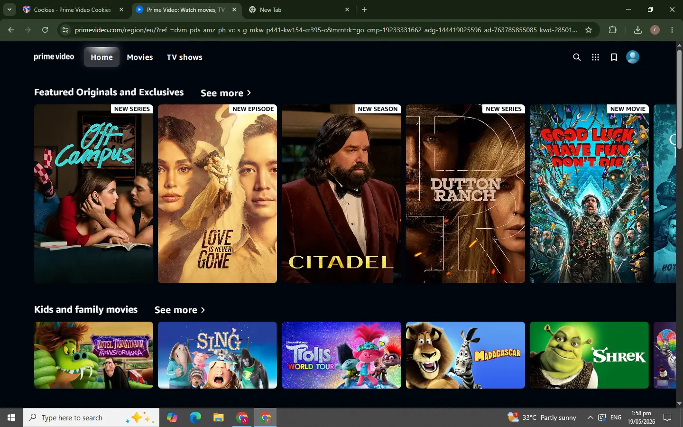Open a new tab with plus icon
The height and width of the screenshot is (427, 683).
(364, 9)
